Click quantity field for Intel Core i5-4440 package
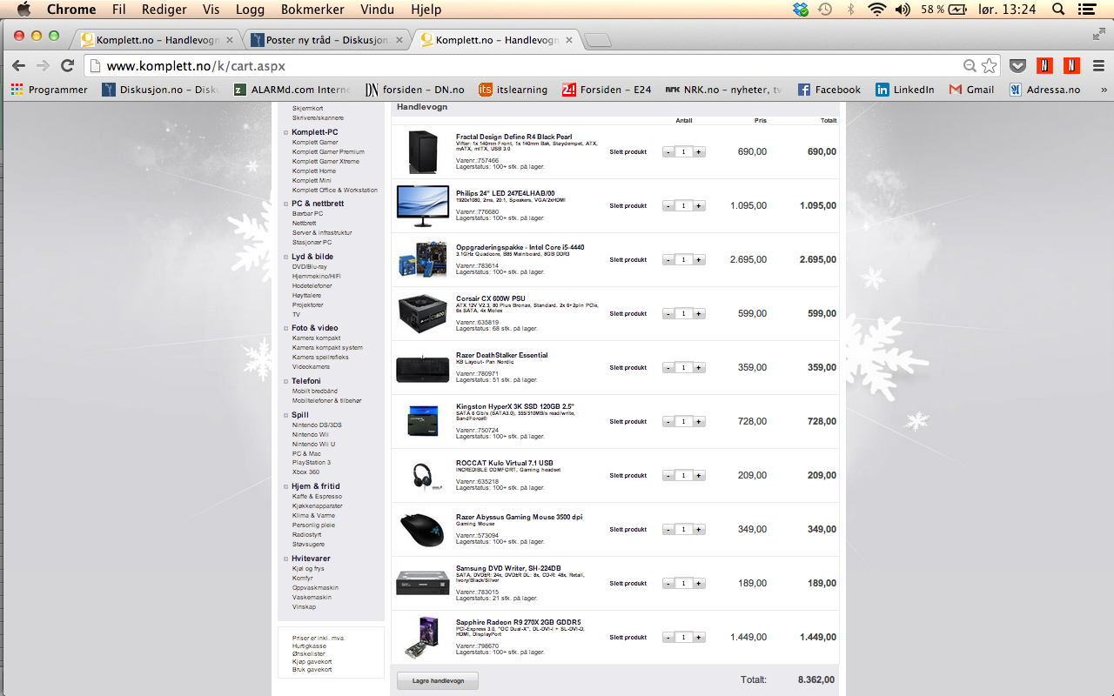The height and width of the screenshot is (696, 1114). tap(683, 260)
